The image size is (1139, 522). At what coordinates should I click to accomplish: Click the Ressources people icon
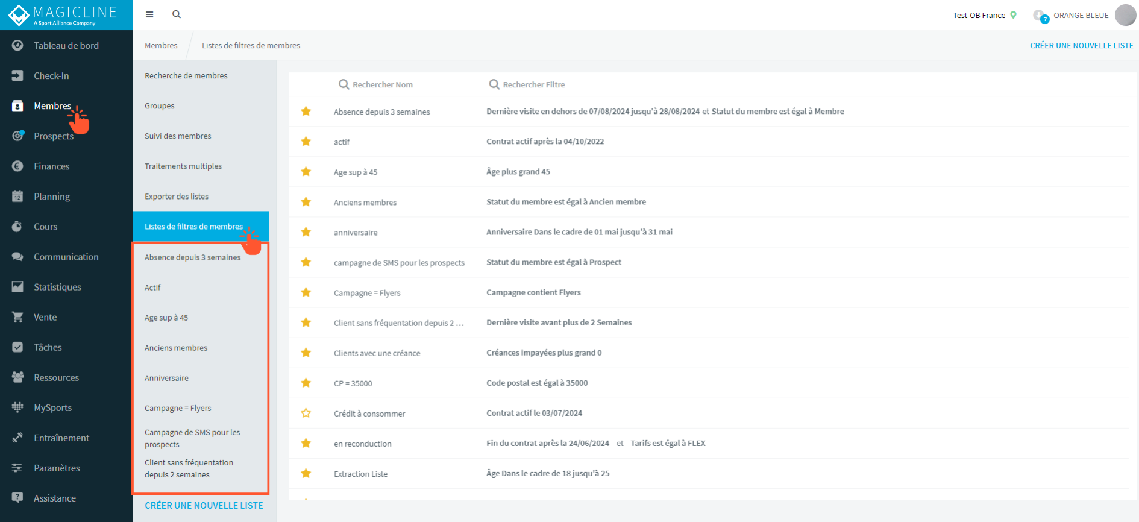[x=17, y=377]
